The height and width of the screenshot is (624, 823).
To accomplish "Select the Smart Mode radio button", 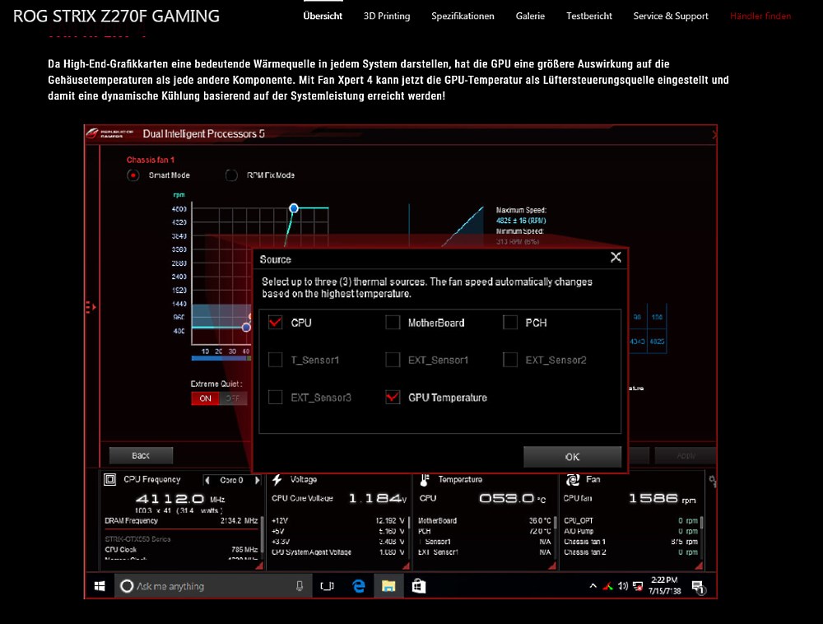I will 133,175.
